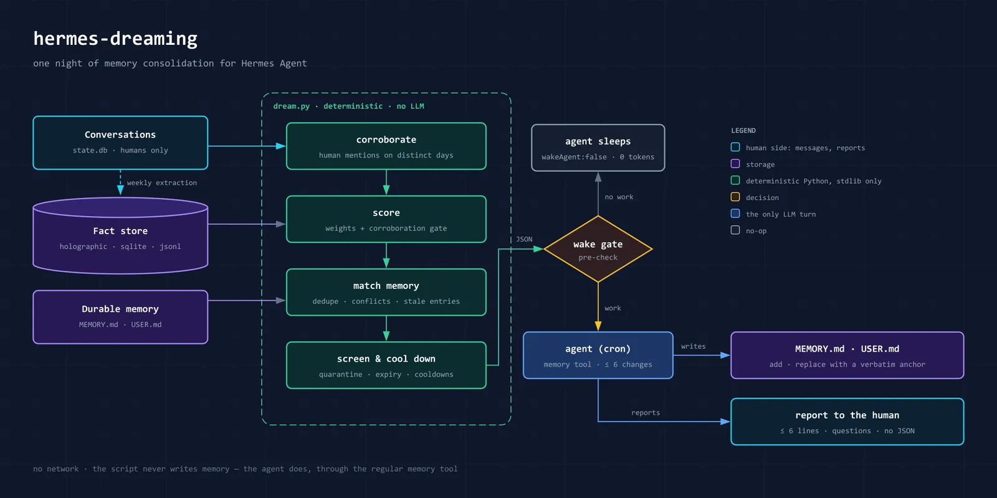This screenshot has height=498, width=997.
Task: Select the wake gate diamond
Action: tap(598, 249)
